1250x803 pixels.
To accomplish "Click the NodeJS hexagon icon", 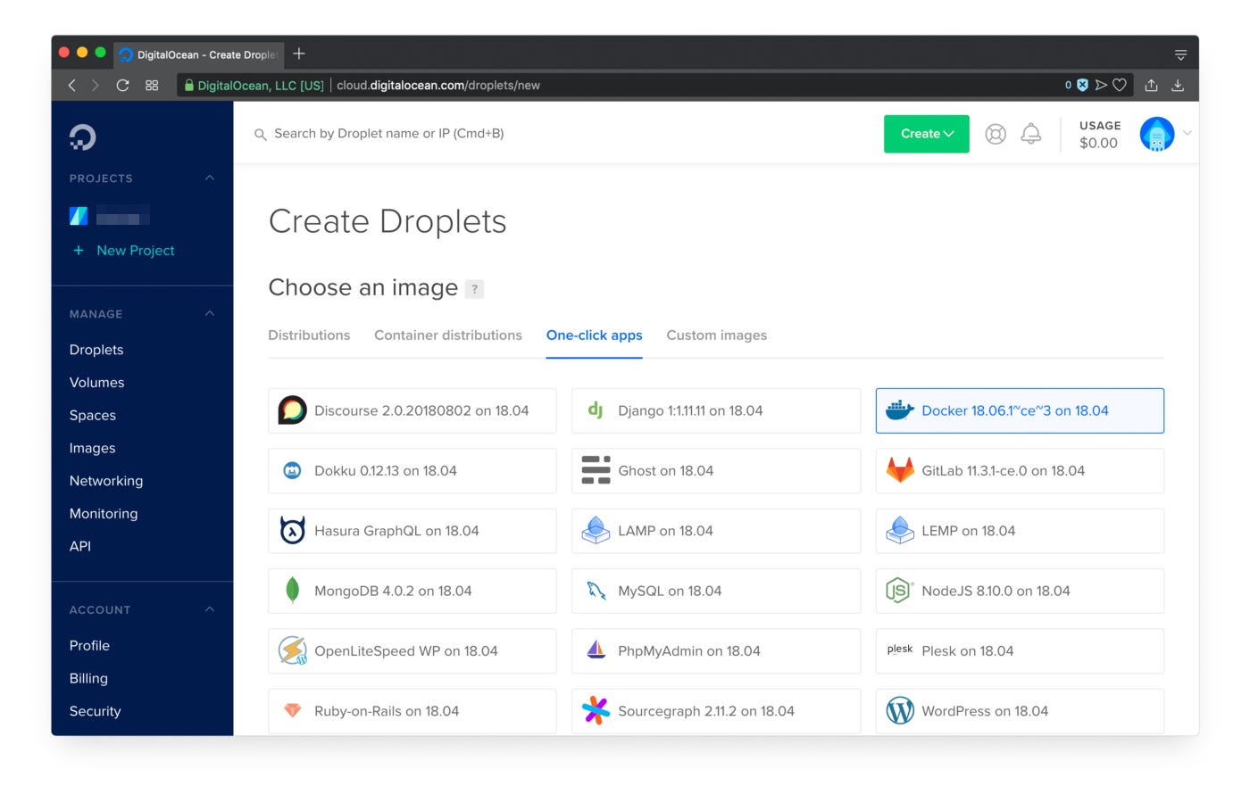I will (899, 590).
